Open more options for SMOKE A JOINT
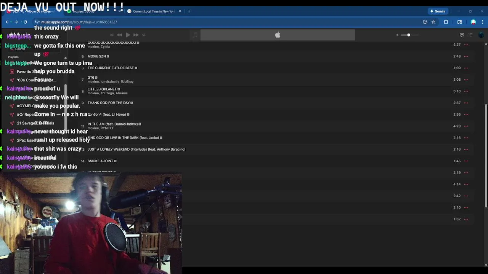The image size is (488, 274). [x=466, y=161]
